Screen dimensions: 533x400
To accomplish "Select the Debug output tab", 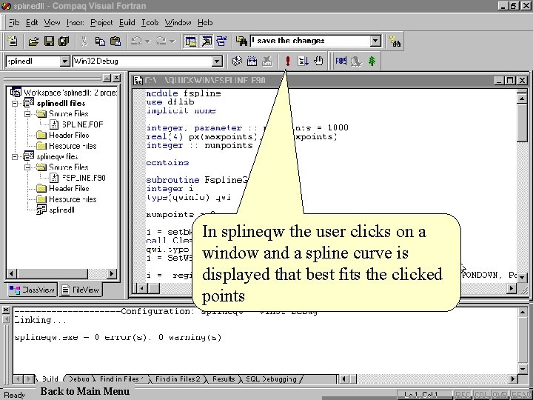I will tap(79, 379).
